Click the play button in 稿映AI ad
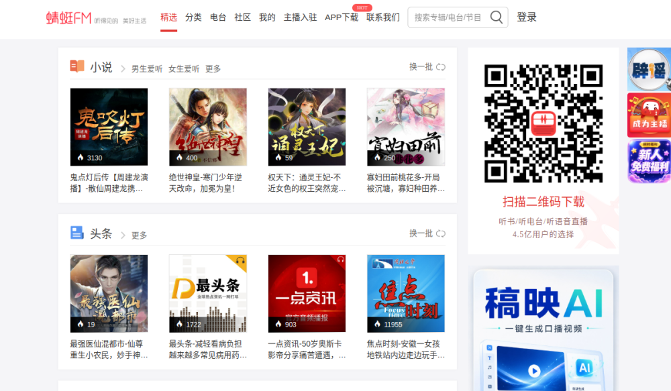 click(533, 370)
